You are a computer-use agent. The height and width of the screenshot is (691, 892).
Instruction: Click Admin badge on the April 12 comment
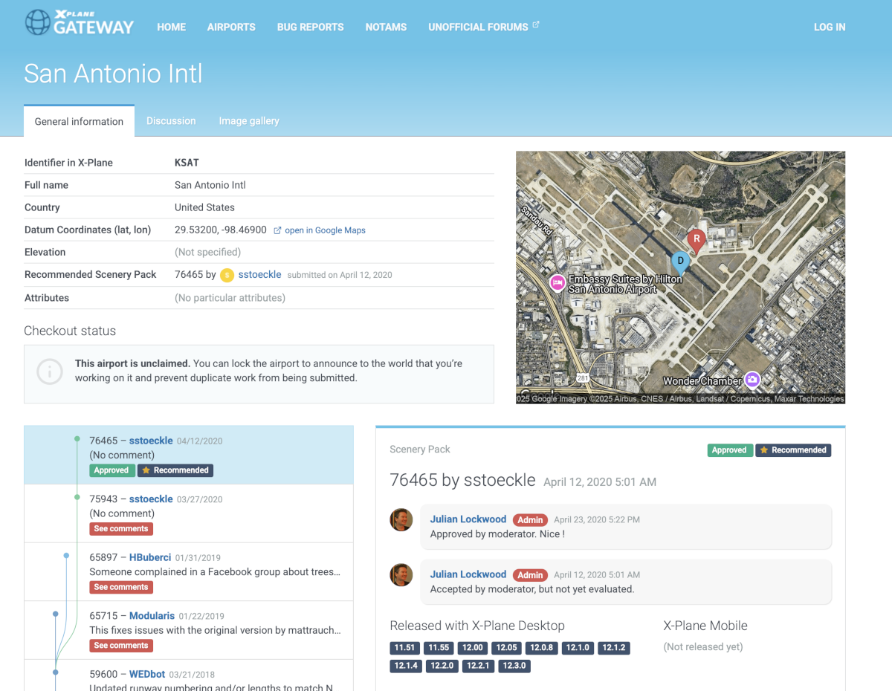pyautogui.click(x=530, y=575)
